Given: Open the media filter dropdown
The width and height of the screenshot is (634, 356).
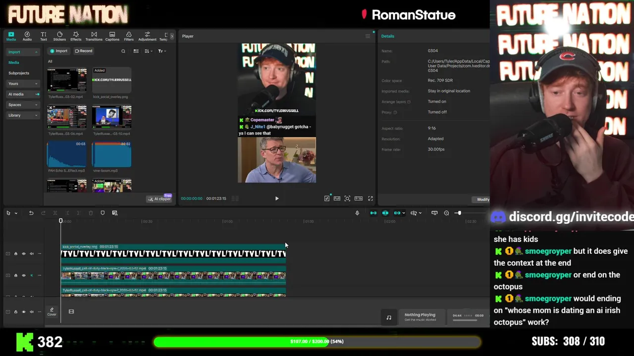Looking at the screenshot, I should (161, 51).
